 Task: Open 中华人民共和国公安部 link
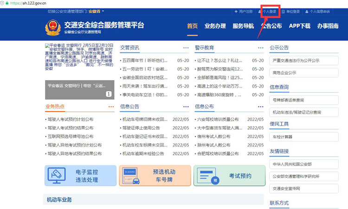pos(304,164)
